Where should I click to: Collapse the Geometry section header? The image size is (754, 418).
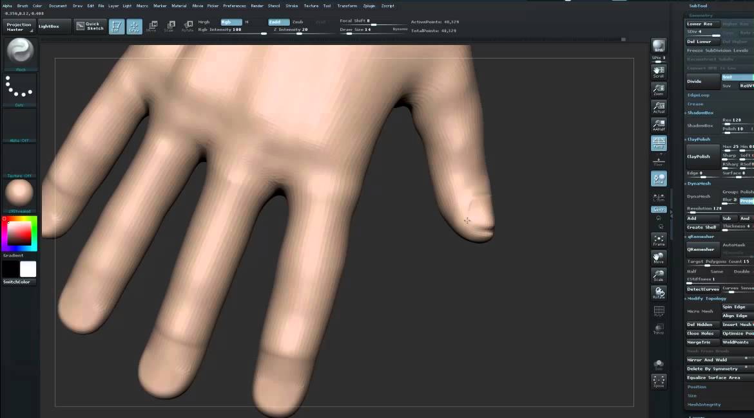[x=701, y=15]
